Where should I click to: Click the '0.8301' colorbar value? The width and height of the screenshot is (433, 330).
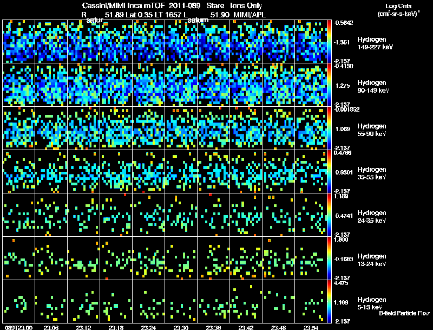click(344, 172)
